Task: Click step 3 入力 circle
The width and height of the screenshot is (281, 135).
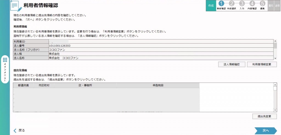Action: [242, 4]
